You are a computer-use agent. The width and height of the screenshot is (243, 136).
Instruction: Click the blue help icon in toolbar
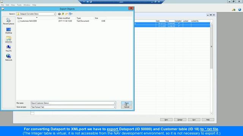click(240, 9)
